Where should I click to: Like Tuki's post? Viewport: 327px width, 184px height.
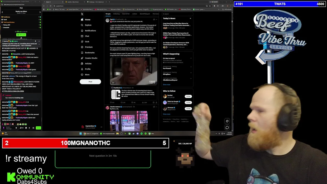(x=133, y=102)
